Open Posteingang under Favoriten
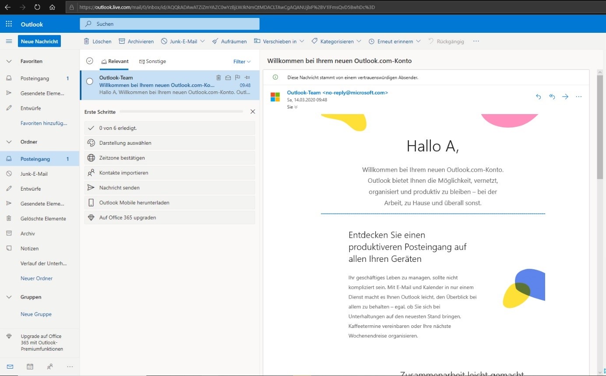 [39, 79]
